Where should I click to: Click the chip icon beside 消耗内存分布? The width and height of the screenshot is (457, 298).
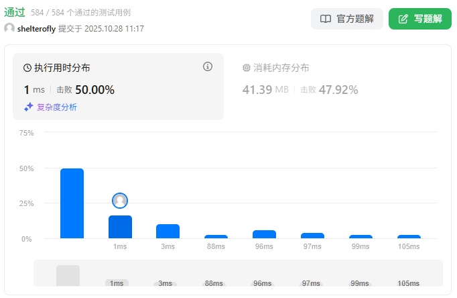tap(247, 68)
